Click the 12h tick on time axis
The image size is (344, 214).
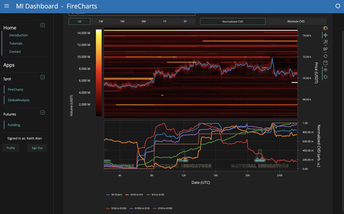(x=183, y=175)
